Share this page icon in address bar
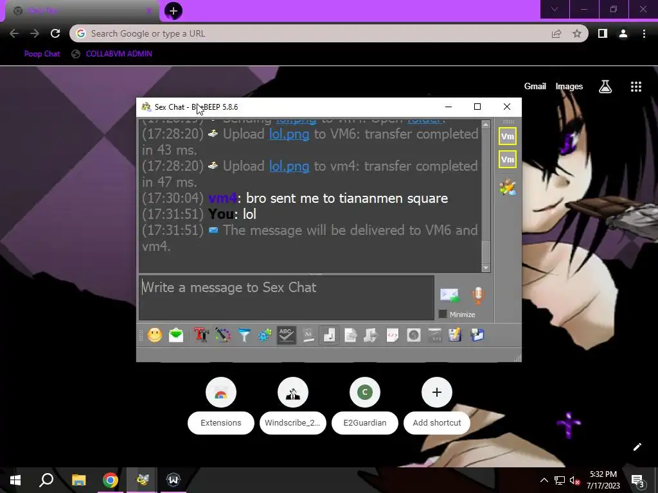Screen dimensions: 658x493 [x=556, y=33]
